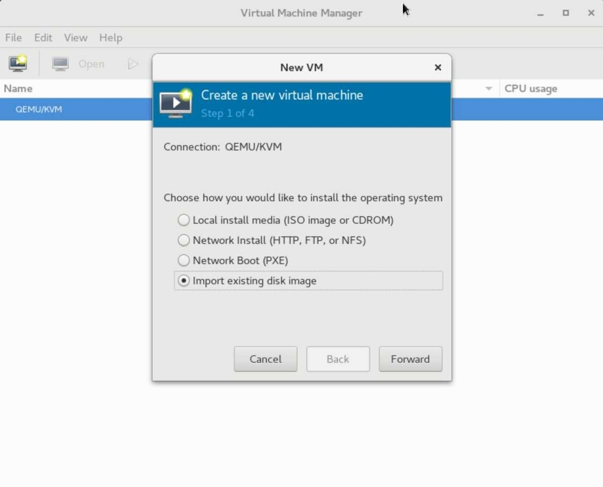Open the View menu
The height and width of the screenshot is (487, 603).
coord(76,38)
